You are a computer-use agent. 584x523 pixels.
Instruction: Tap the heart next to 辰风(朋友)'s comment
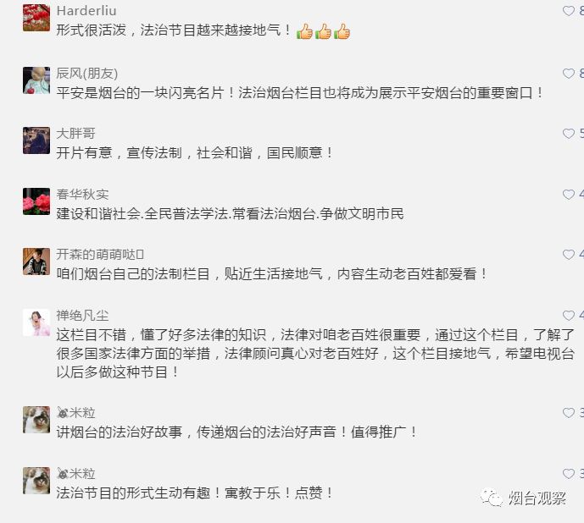point(569,74)
